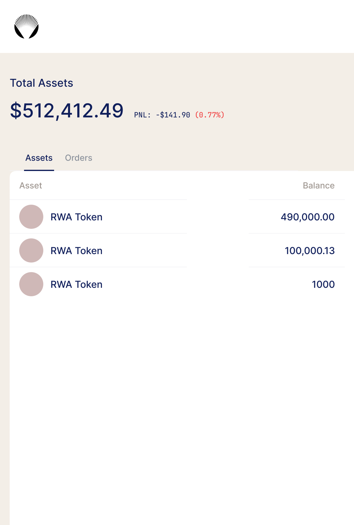Viewport: 354px width, 525px height.
Task: Click the shell logo in the header
Action: (x=26, y=26)
